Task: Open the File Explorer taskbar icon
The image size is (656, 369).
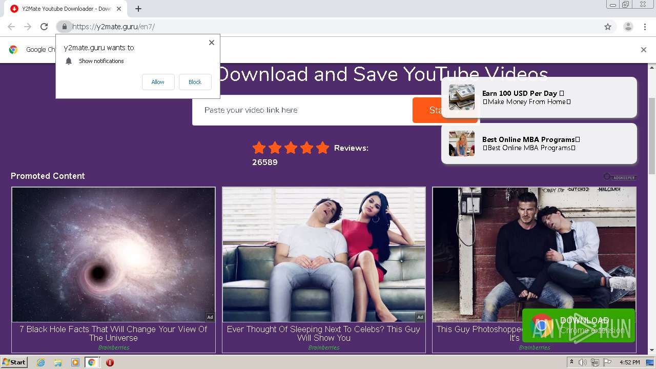Action: coord(58,362)
